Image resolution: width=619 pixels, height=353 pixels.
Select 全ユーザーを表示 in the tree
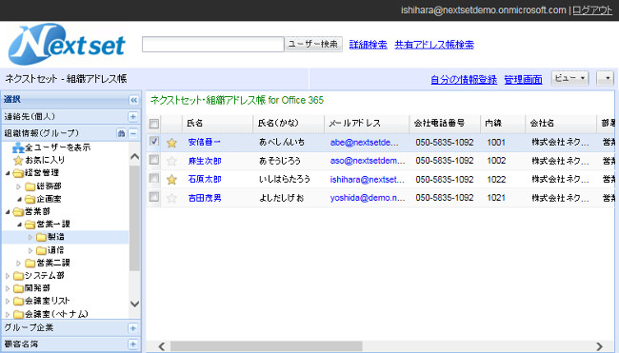(x=58, y=147)
